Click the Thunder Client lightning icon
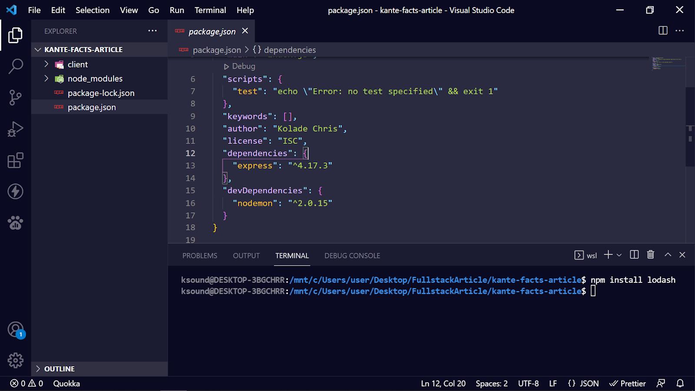 pyautogui.click(x=16, y=191)
